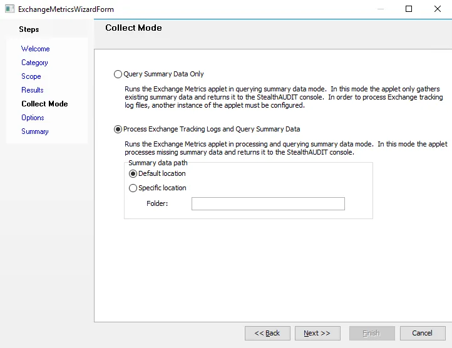Click the Folder: label

[x=157, y=203]
